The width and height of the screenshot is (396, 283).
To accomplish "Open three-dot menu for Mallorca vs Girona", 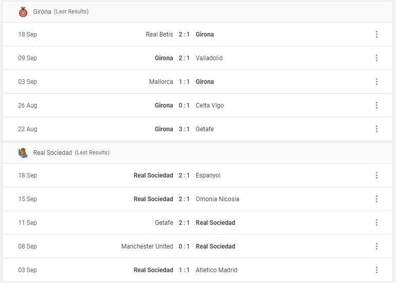I will coord(376,82).
